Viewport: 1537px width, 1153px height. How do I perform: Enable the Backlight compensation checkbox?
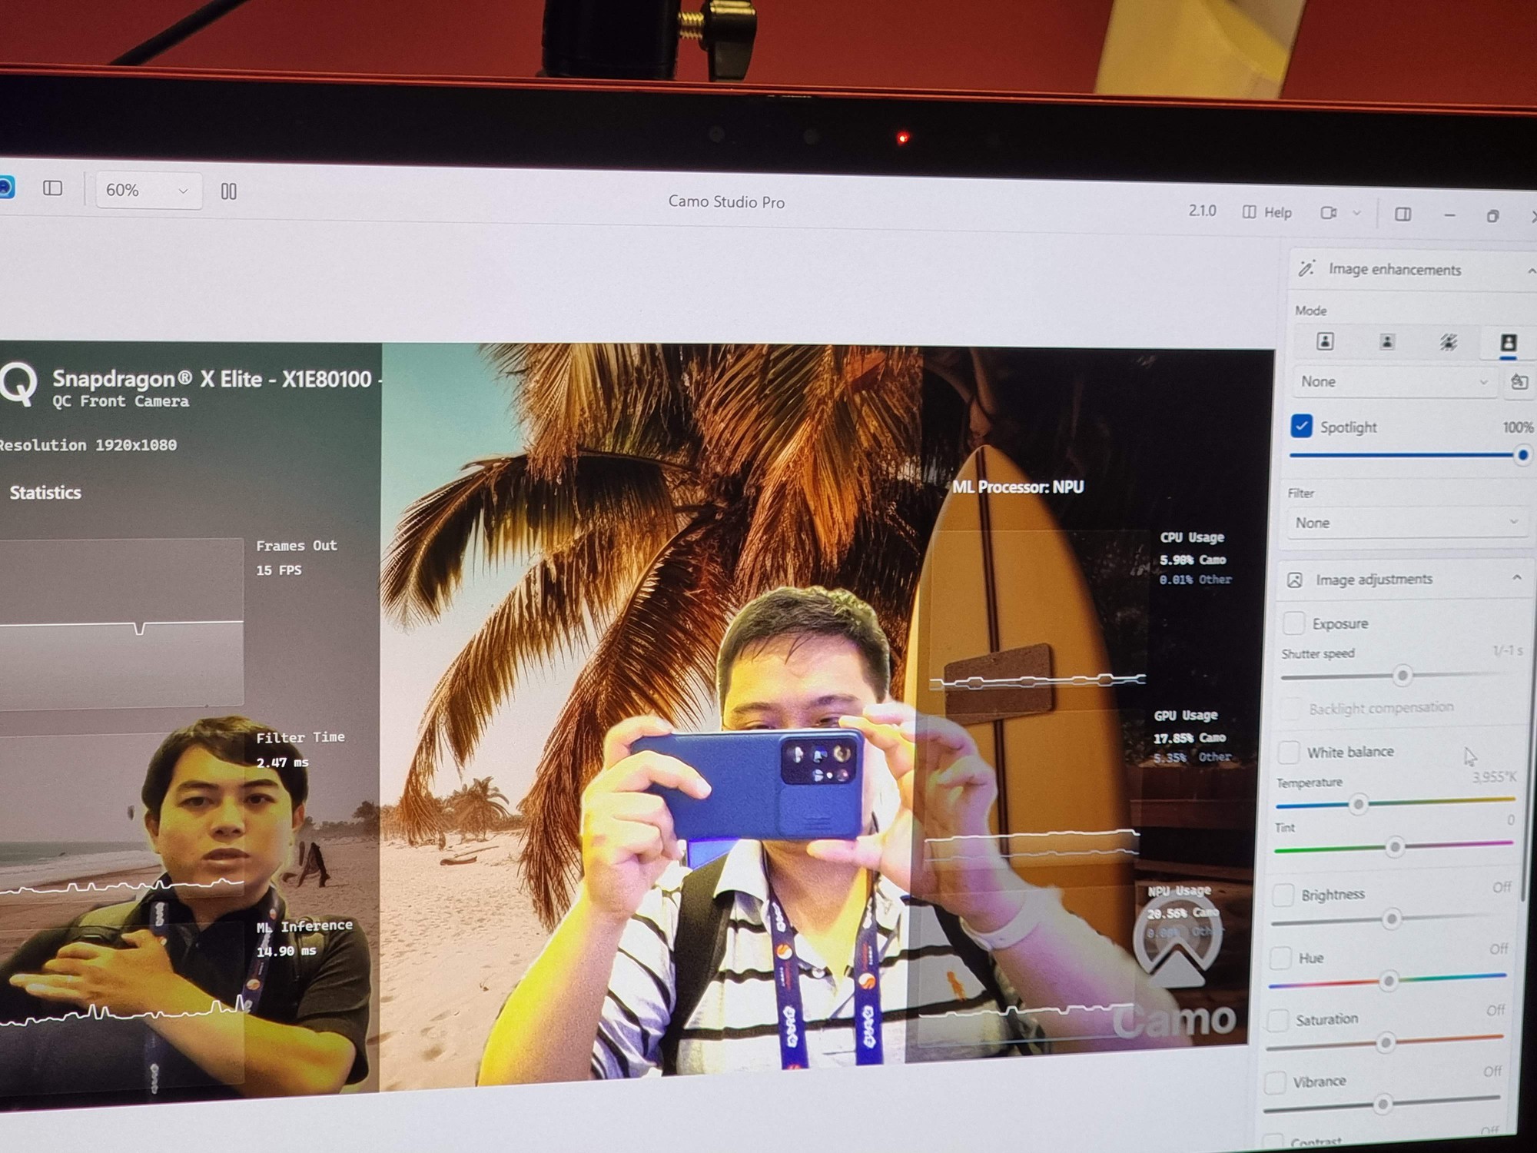pyautogui.click(x=1291, y=708)
